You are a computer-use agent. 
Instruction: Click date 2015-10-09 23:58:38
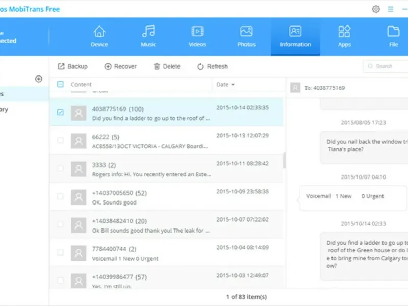click(243, 192)
